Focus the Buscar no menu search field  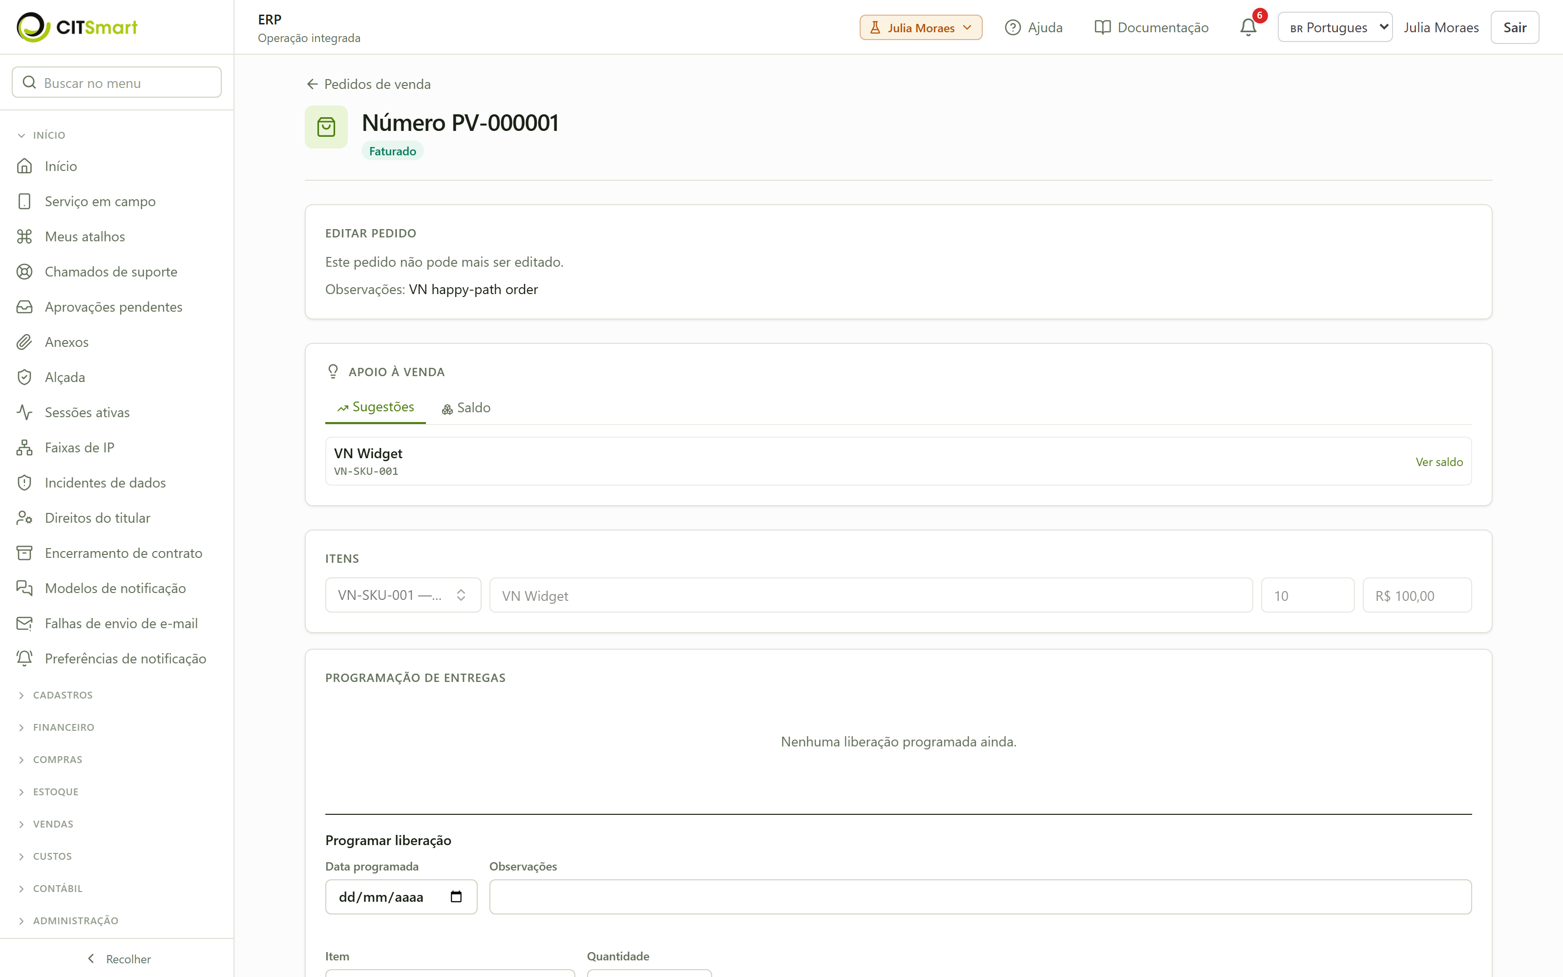117,83
